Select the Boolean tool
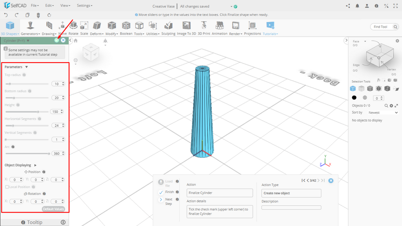This screenshot has width=402, height=226. coord(126,28)
